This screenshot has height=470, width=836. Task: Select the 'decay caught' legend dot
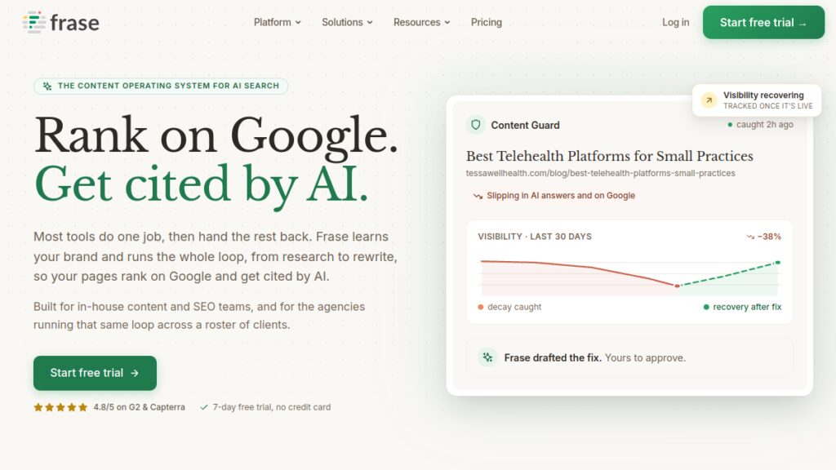480,307
